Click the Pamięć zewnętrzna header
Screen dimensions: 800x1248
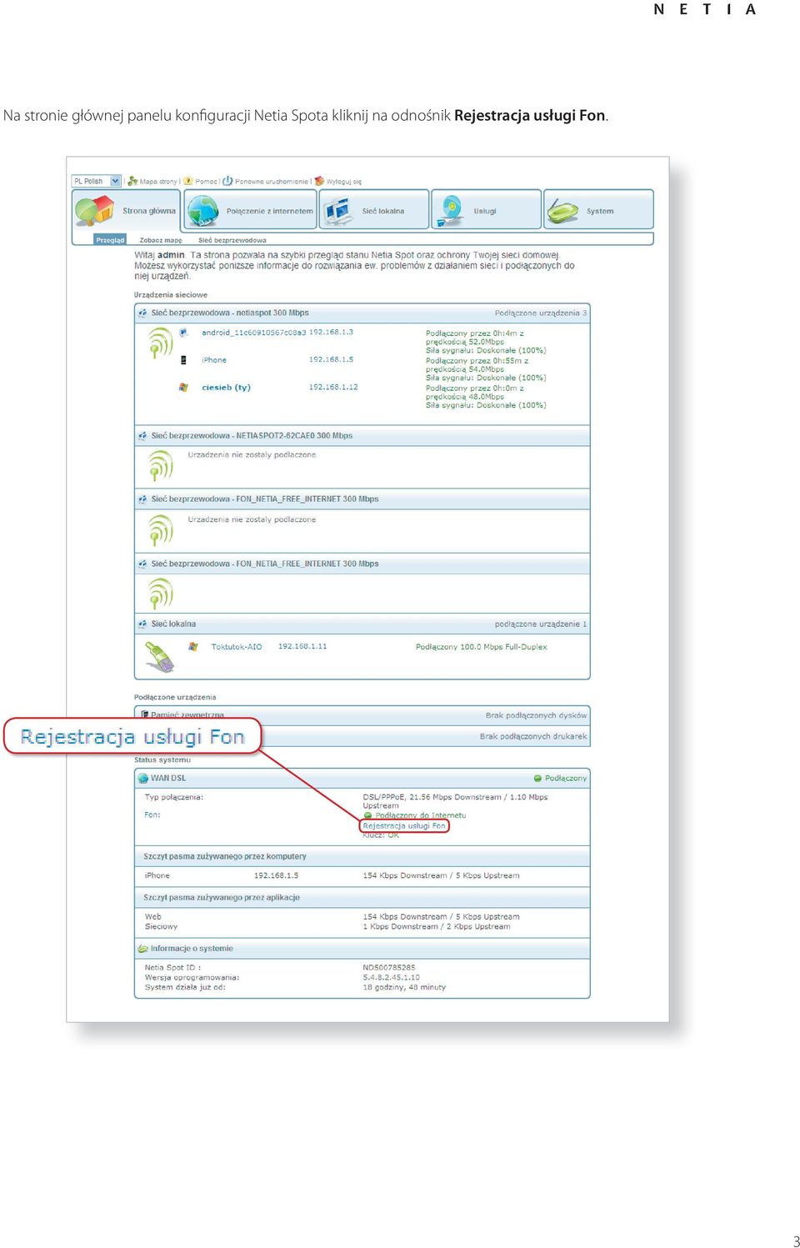coord(362,714)
